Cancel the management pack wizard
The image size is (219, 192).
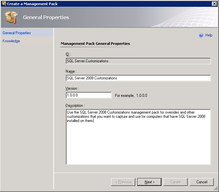coord(202,182)
